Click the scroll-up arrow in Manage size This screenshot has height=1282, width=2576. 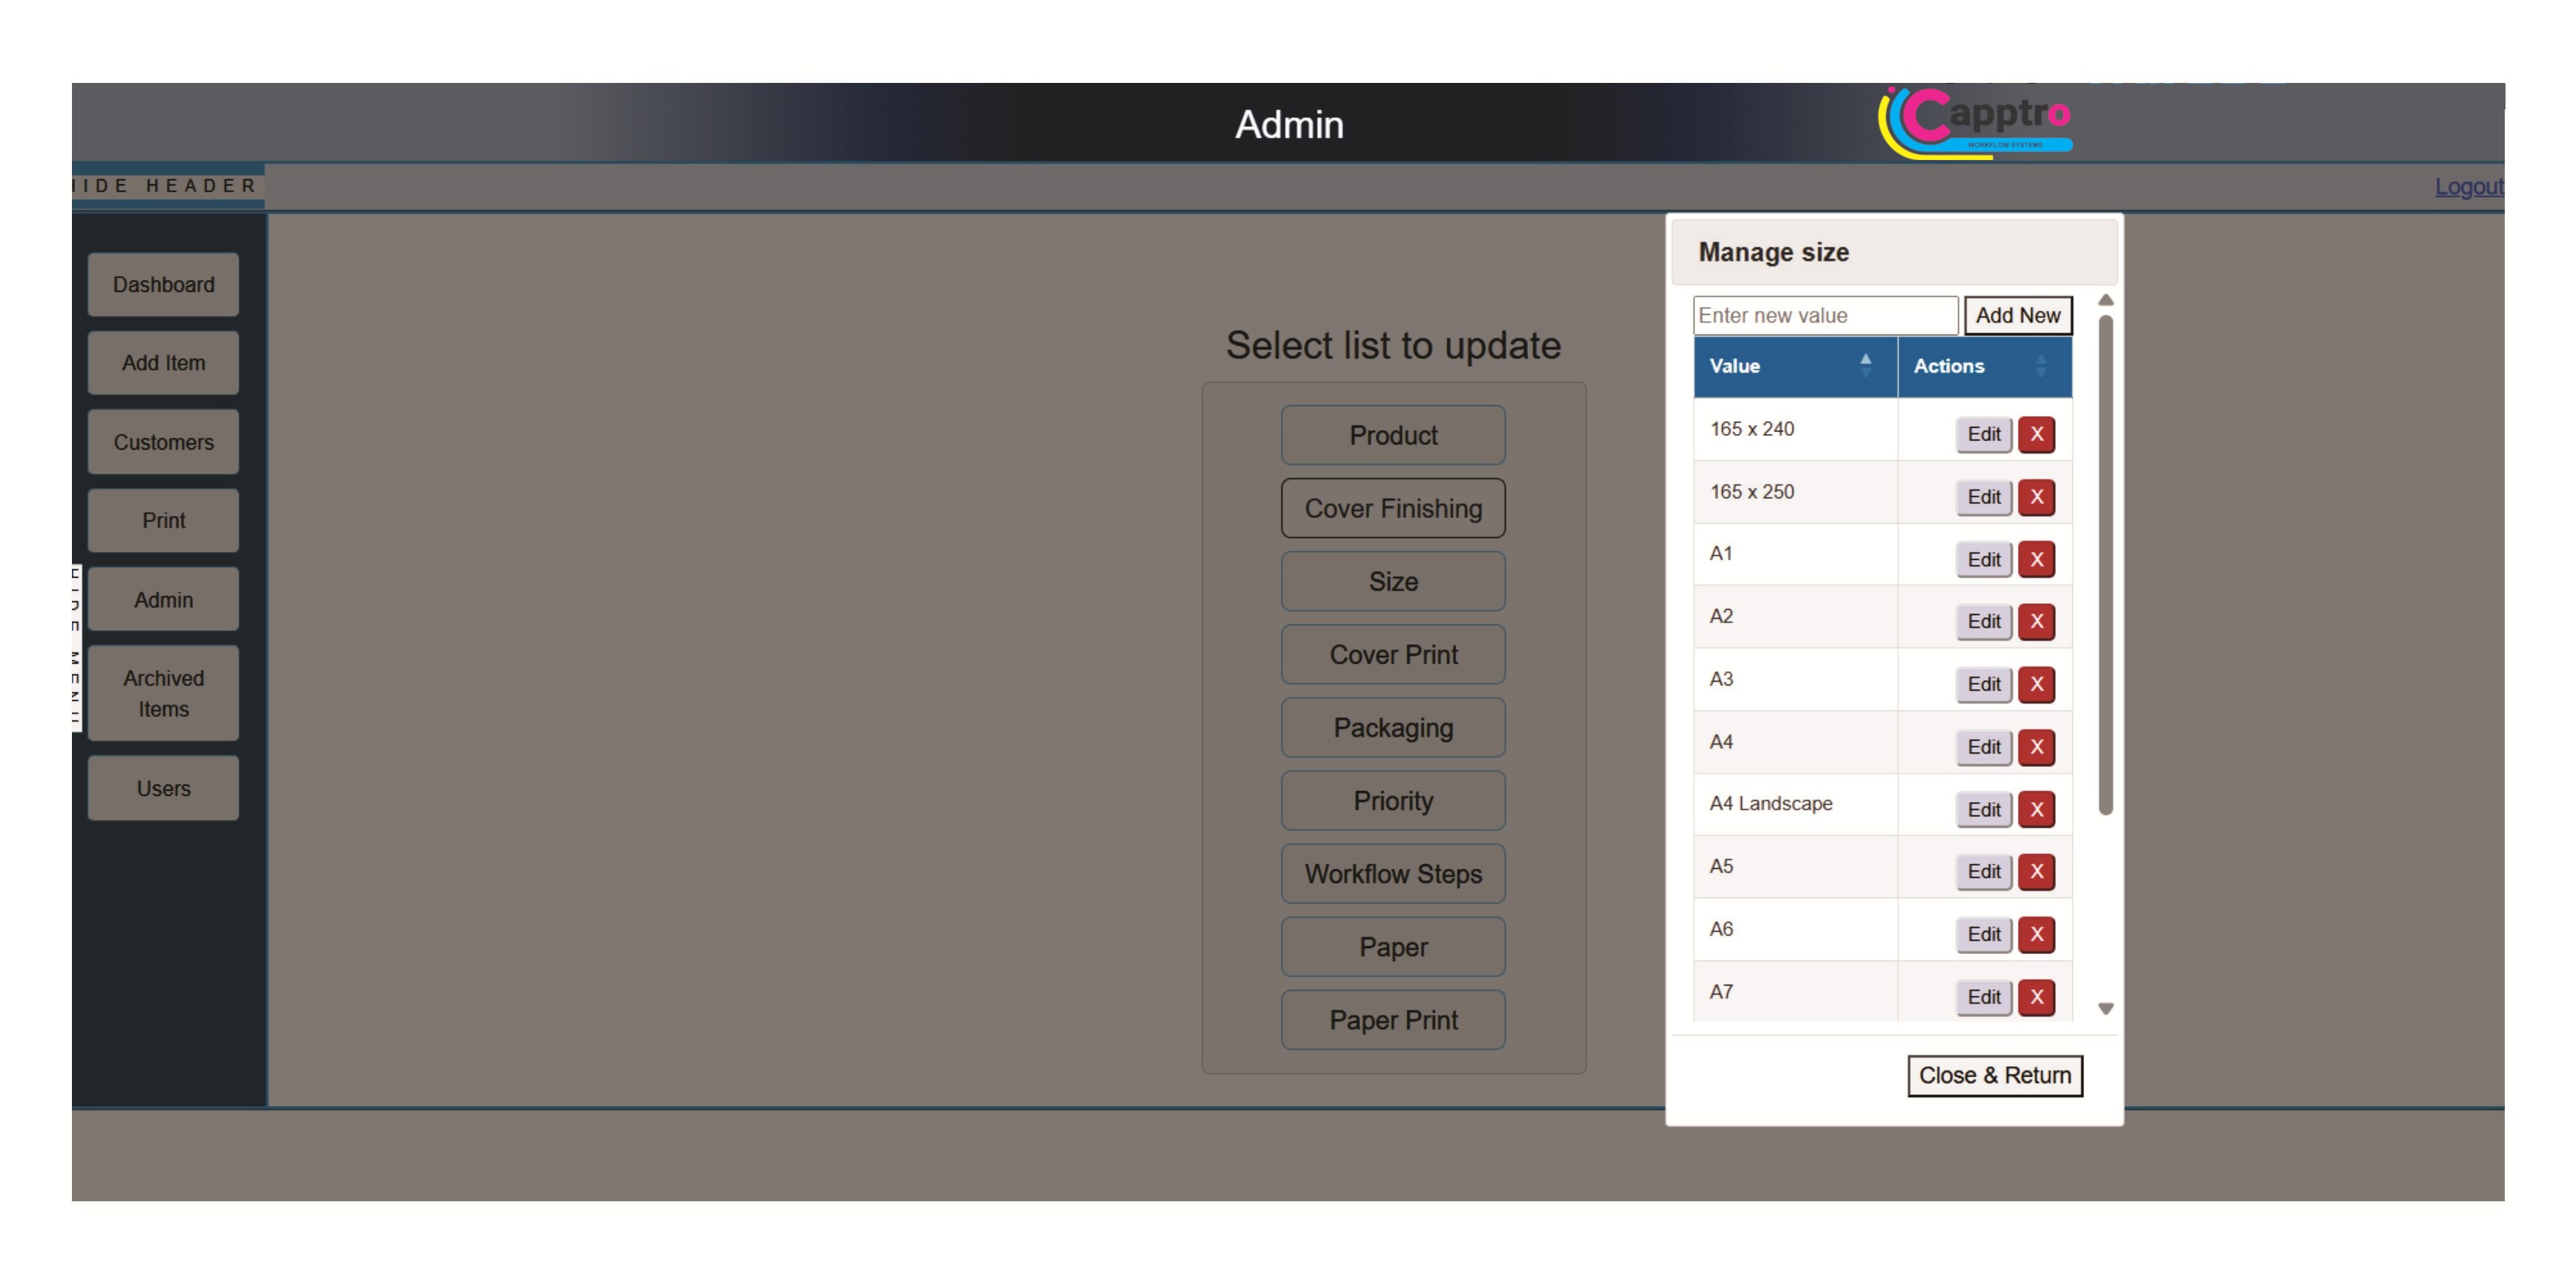2106,298
